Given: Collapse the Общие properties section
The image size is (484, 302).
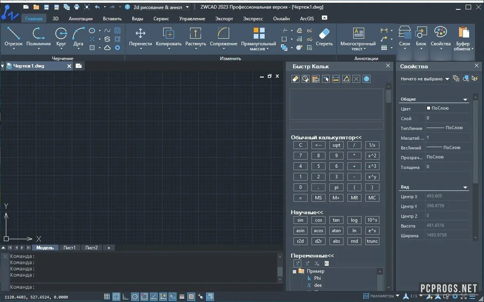Looking at the screenshot, I should [465, 99].
